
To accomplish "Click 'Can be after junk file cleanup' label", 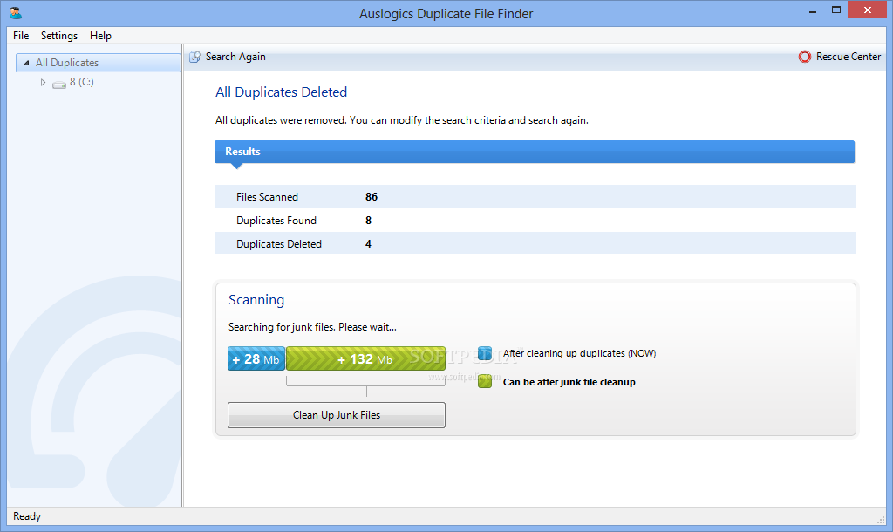I will tap(569, 382).
